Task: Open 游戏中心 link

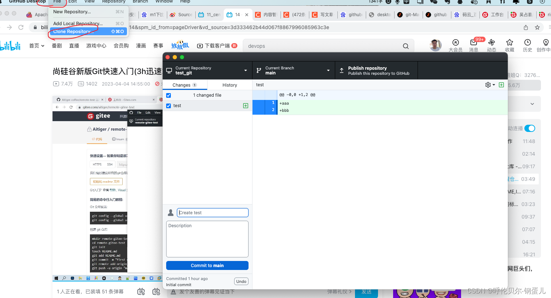Action: click(96, 46)
